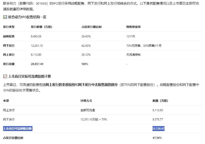
Task: Click the 12个月 lock-up cell
Action: coord(131,36)
